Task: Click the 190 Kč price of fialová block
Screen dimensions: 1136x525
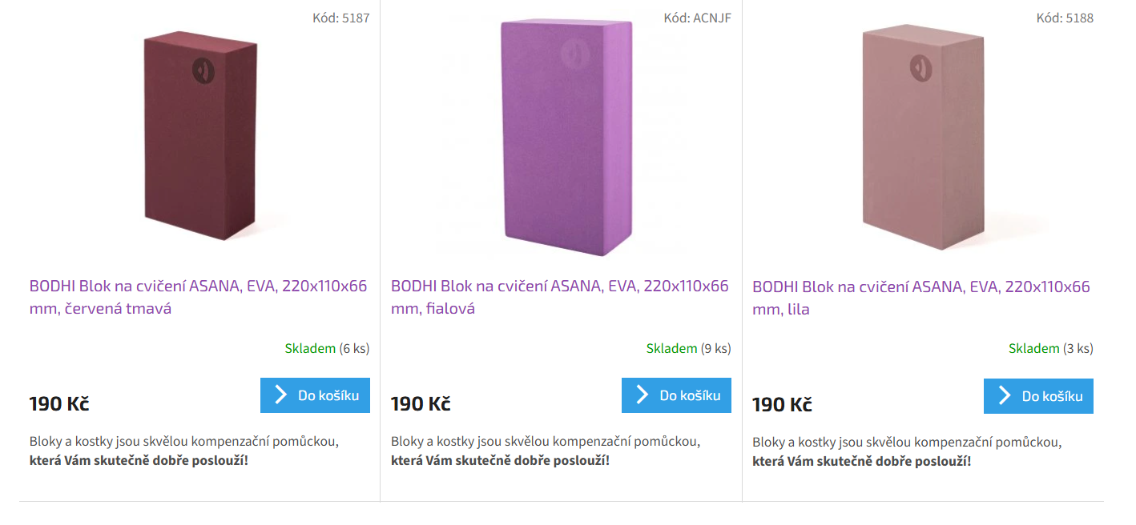Action: [x=421, y=403]
